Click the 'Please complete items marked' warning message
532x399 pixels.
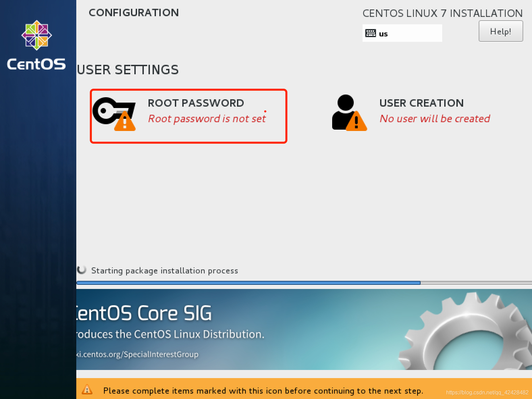(263, 391)
